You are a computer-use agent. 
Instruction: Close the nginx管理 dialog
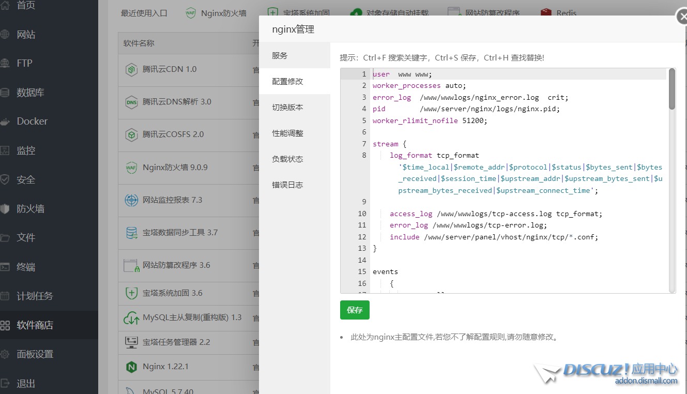coord(682,18)
